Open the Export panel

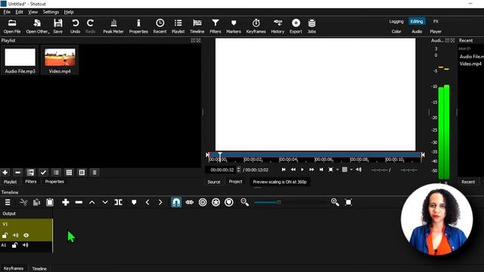click(x=296, y=26)
